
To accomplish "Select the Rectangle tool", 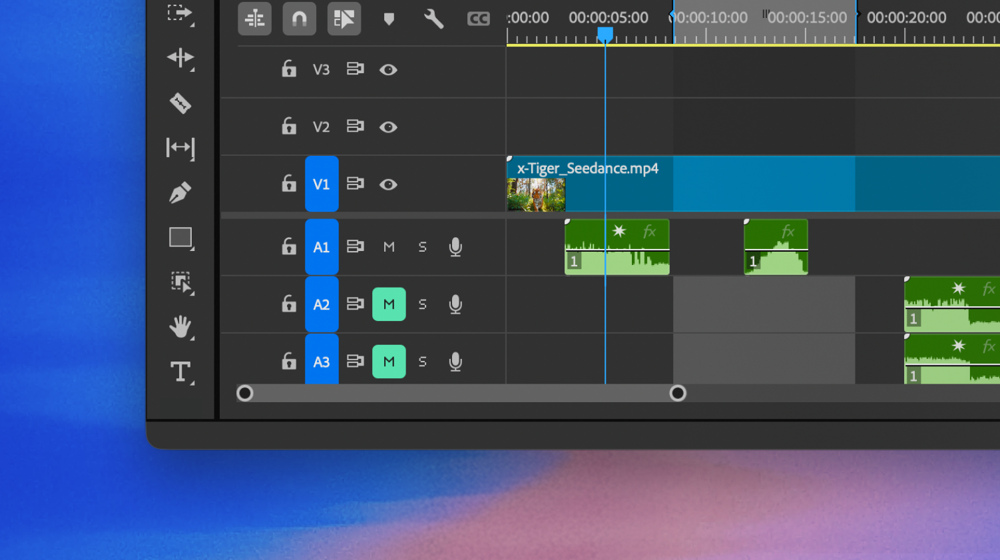I will 180,238.
